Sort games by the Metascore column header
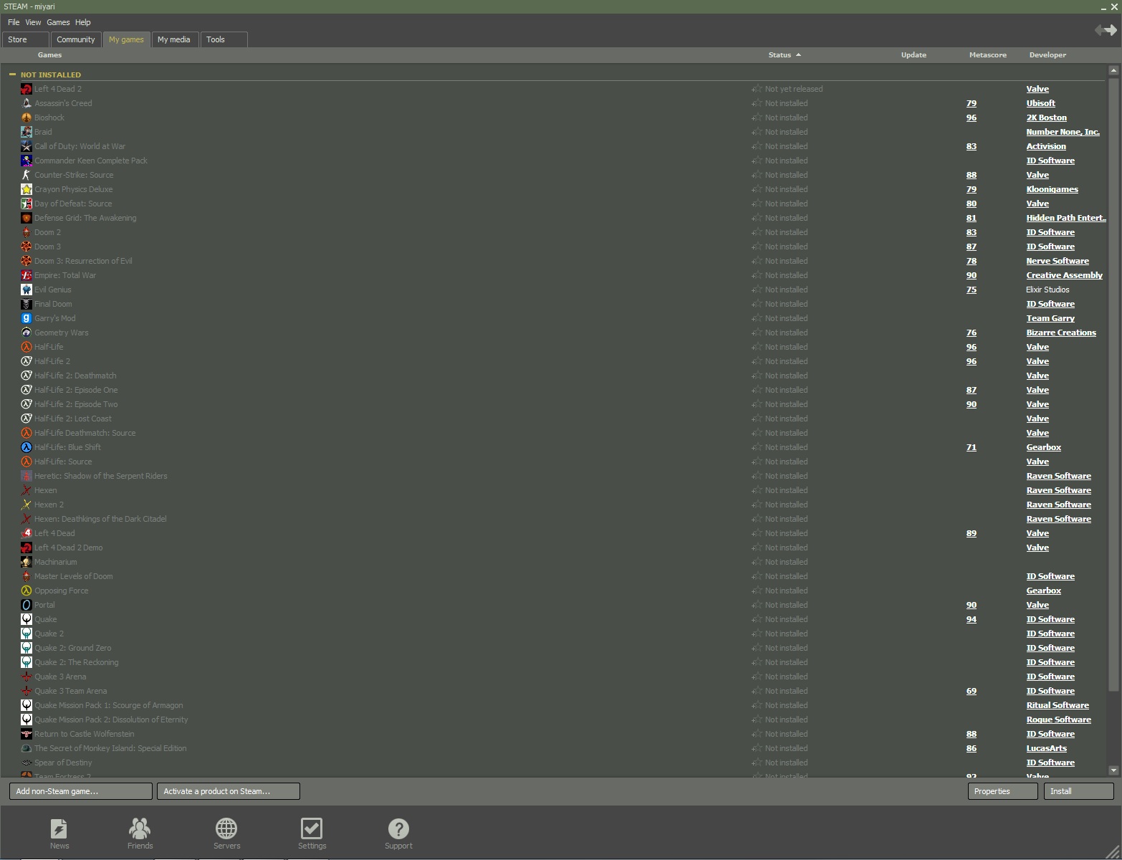Image resolution: width=1122 pixels, height=860 pixels. (987, 55)
